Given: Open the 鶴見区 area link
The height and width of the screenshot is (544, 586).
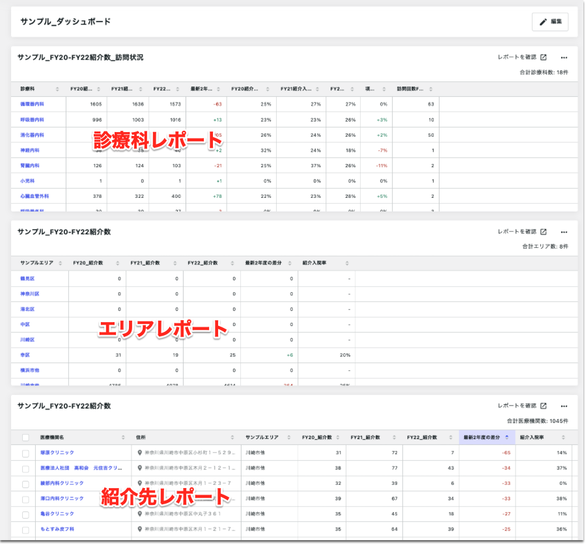Looking at the screenshot, I should coord(27,279).
